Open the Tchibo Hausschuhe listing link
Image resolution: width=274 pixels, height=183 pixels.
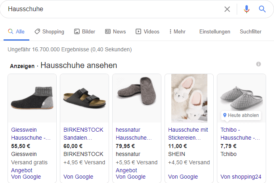[240, 134]
